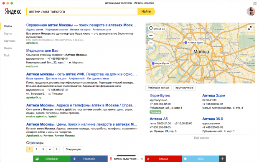Click the search query input field
The width and height of the screenshot is (259, 162).
tap(82, 12)
